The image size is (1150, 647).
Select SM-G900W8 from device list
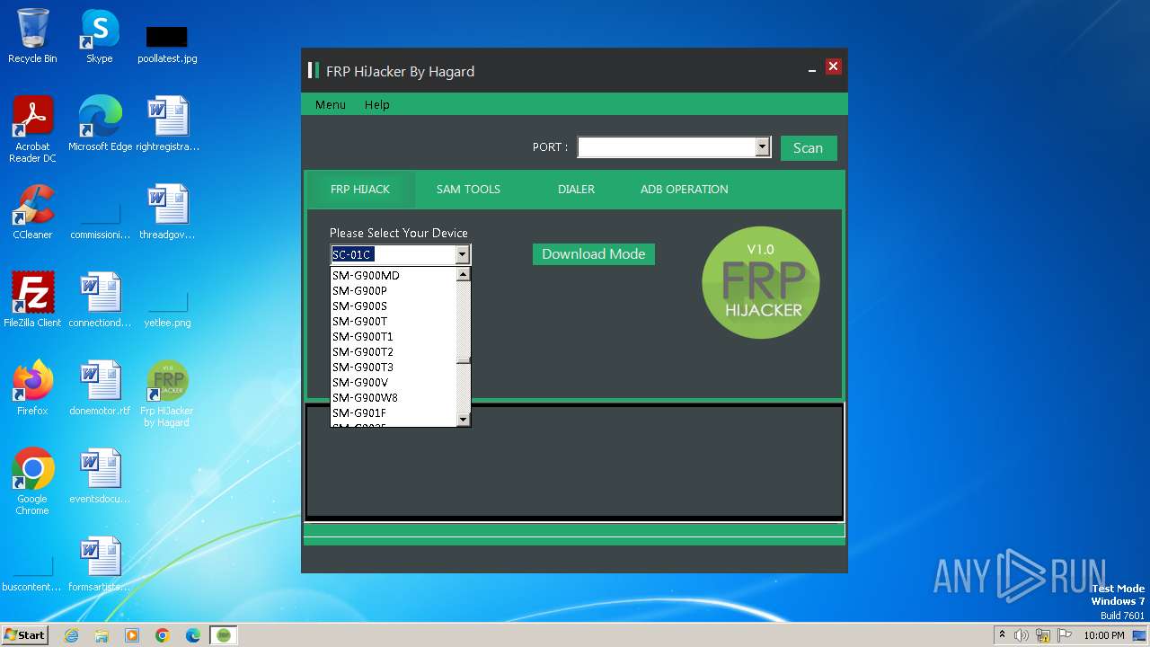click(394, 397)
